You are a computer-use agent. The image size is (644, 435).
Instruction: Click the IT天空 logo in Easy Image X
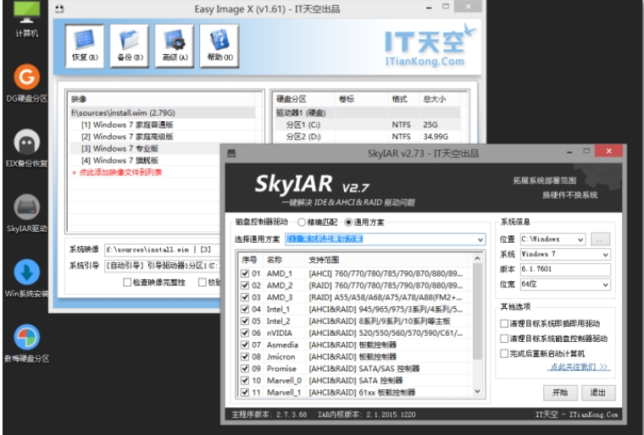click(430, 46)
